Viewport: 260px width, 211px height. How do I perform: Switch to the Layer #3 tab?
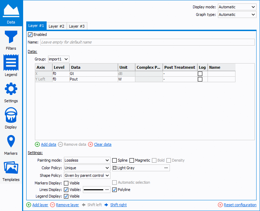click(x=77, y=26)
